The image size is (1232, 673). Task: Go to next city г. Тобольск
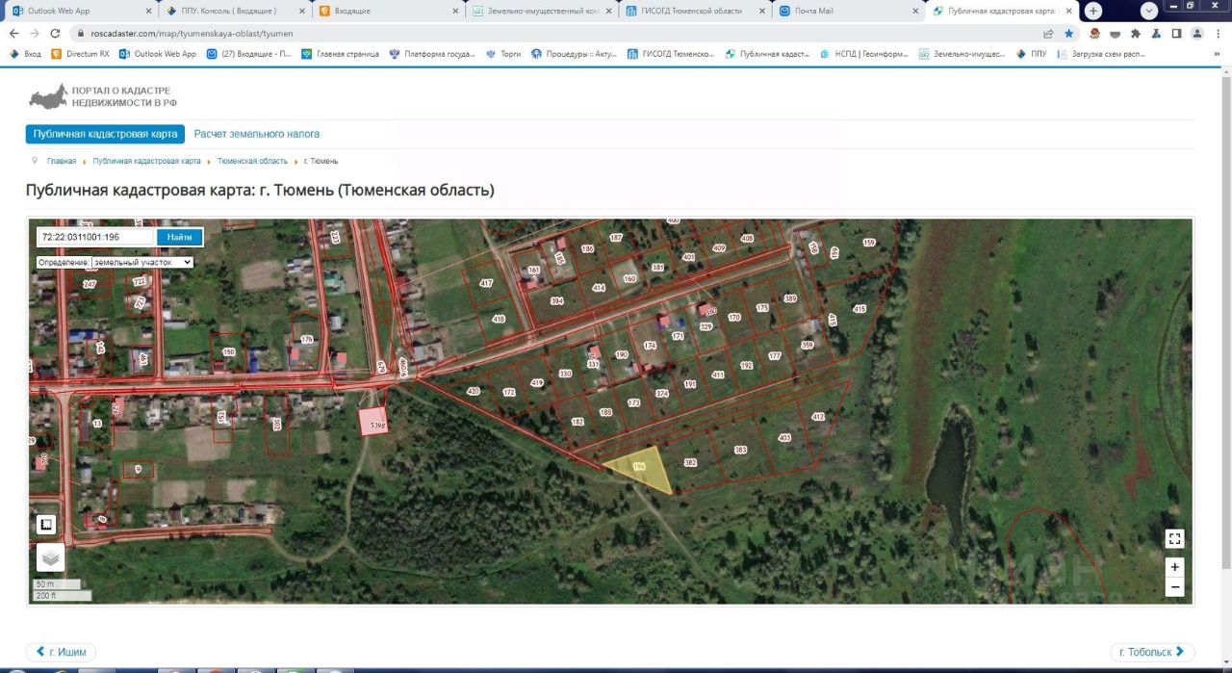click(1152, 652)
